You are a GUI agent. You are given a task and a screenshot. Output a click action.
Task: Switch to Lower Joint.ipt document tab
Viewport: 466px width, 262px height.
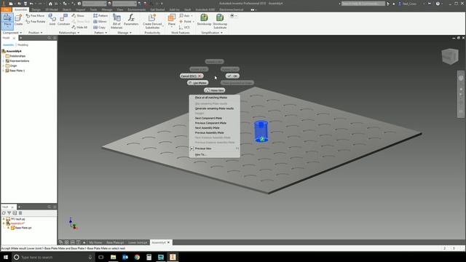click(138, 242)
